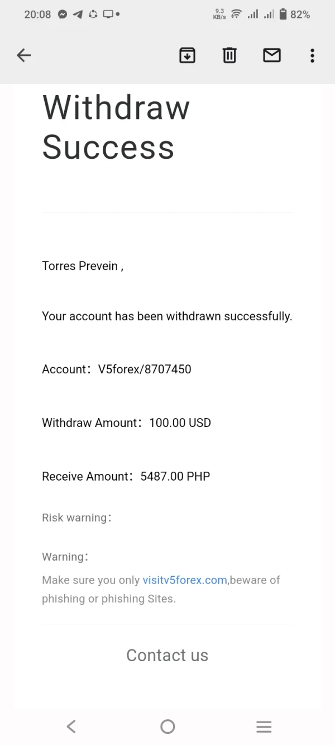Open recent apps navigation button

point(264,727)
